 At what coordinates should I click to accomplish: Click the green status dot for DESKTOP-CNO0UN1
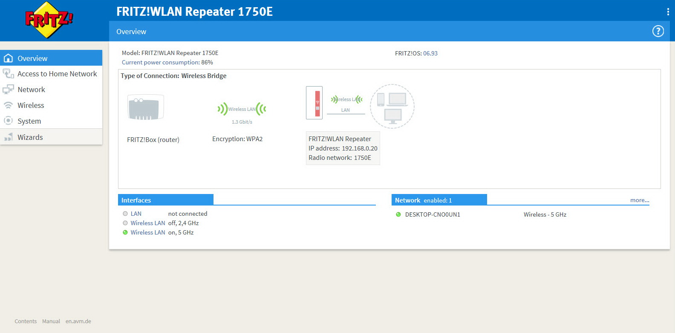398,214
